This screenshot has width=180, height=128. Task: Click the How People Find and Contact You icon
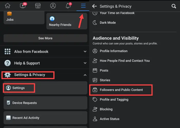tap(95, 61)
